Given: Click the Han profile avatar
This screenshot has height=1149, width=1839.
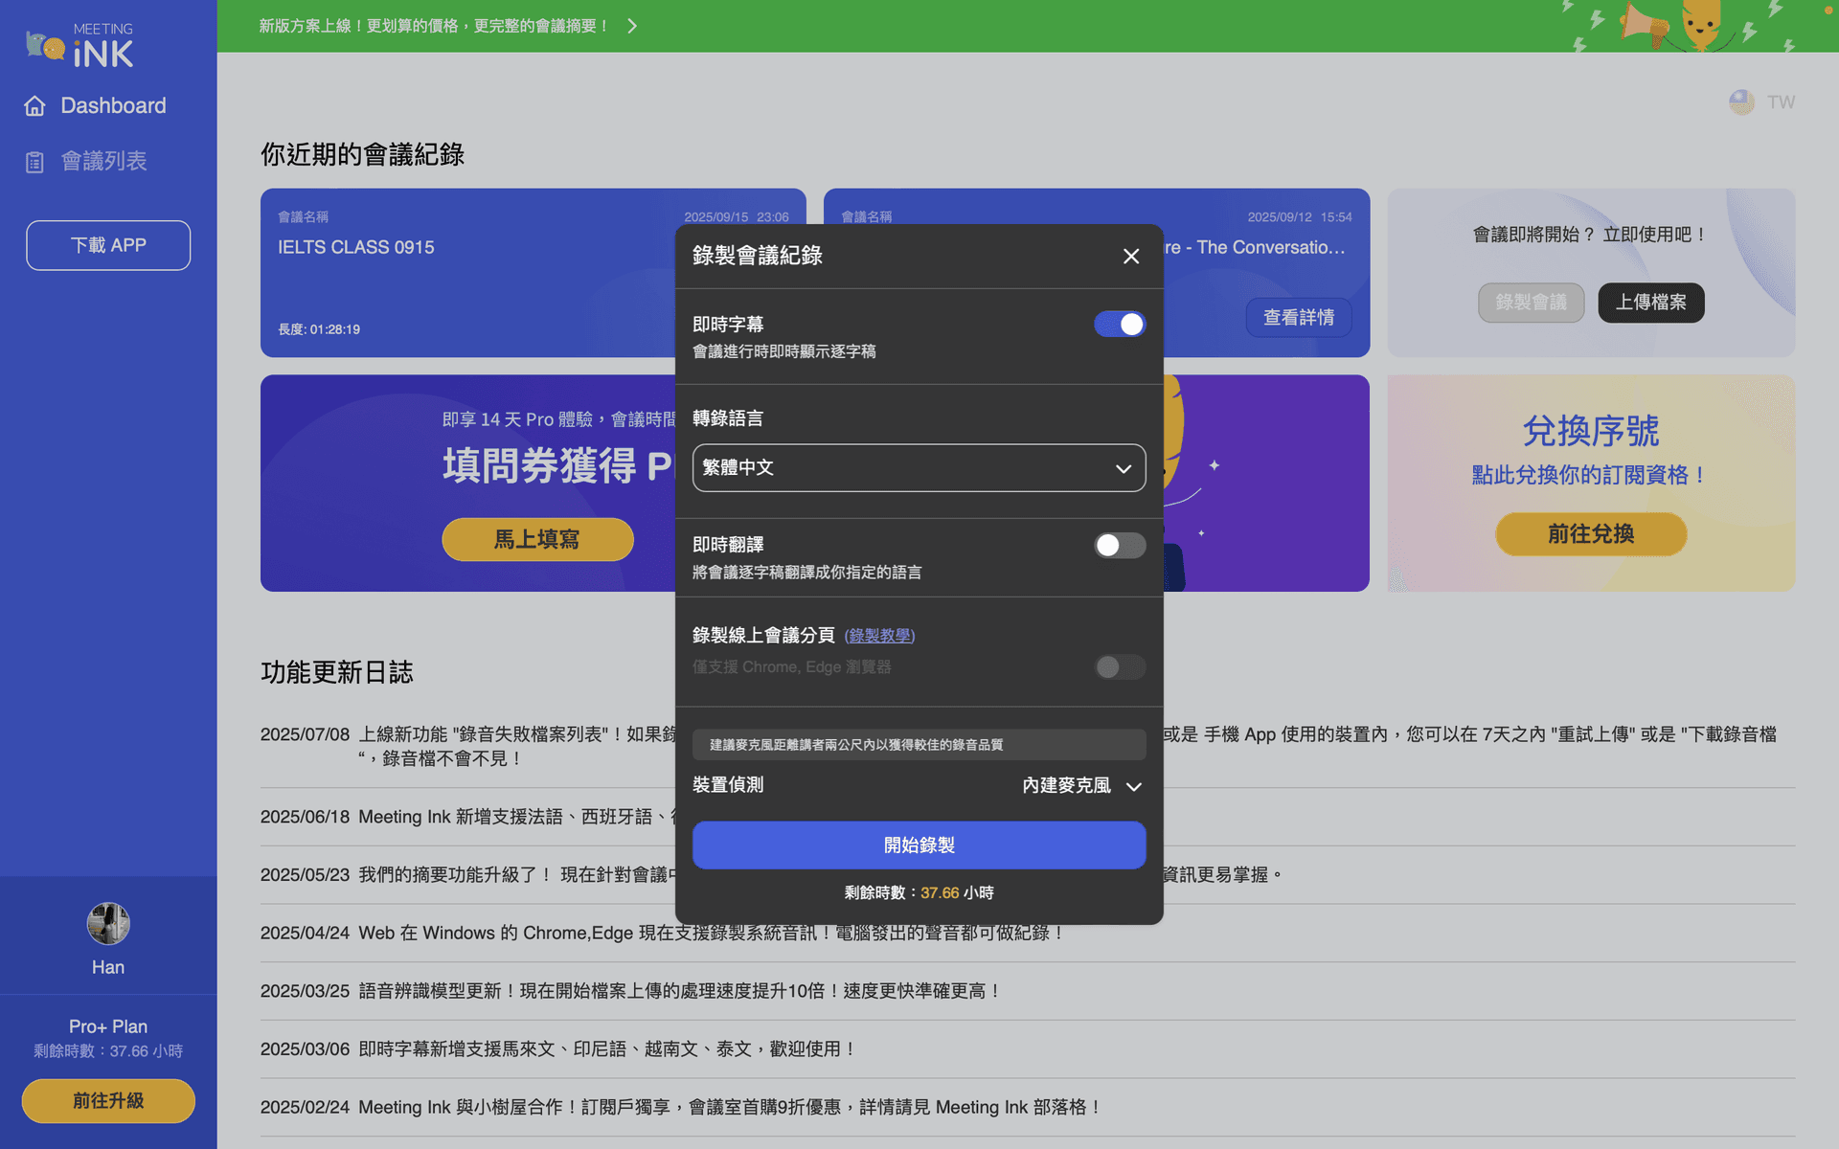Looking at the screenshot, I should click(x=108, y=924).
